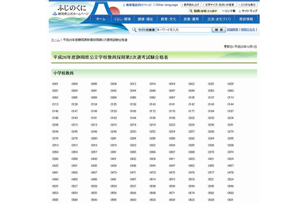Screen dimensions: 306x203
Task: Select exam number 0202
Action: pos(191,118)
